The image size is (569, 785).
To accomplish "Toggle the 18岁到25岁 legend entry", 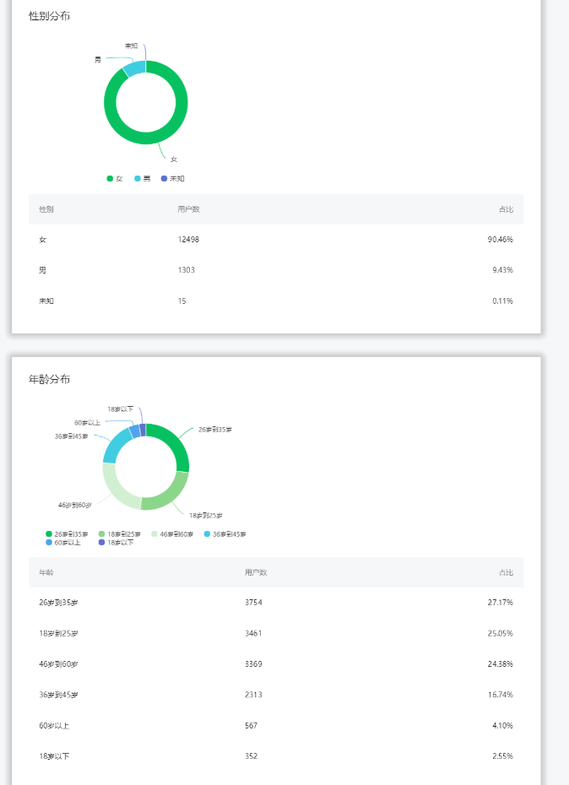I will pyautogui.click(x=120, y=534).
